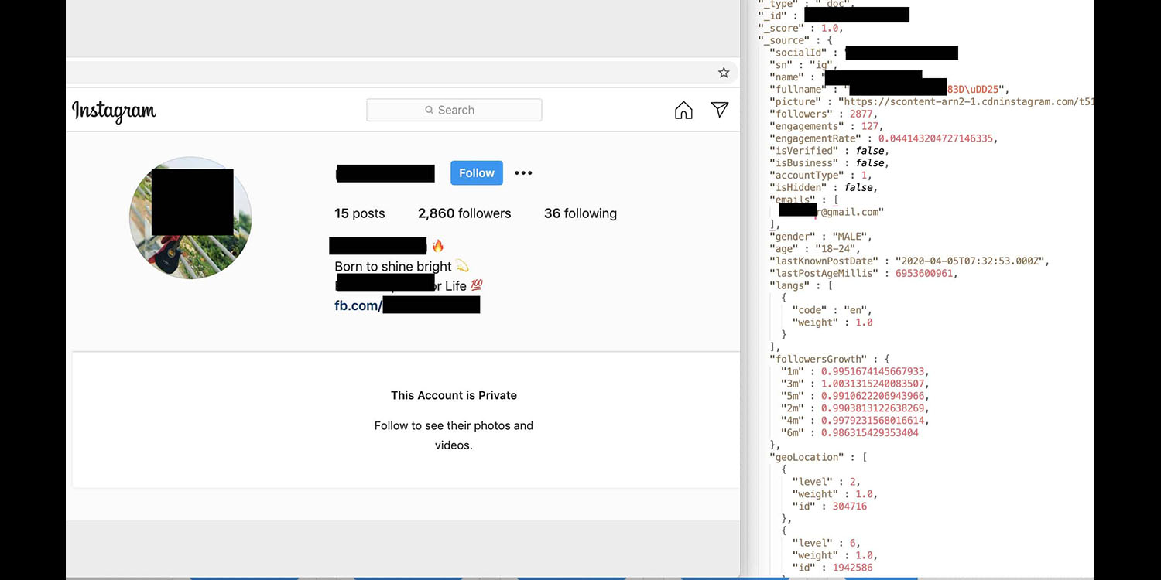Click the magnifier icon in Search box
Viewport: 1161px width, 580px height.
[x=430, y=111]
